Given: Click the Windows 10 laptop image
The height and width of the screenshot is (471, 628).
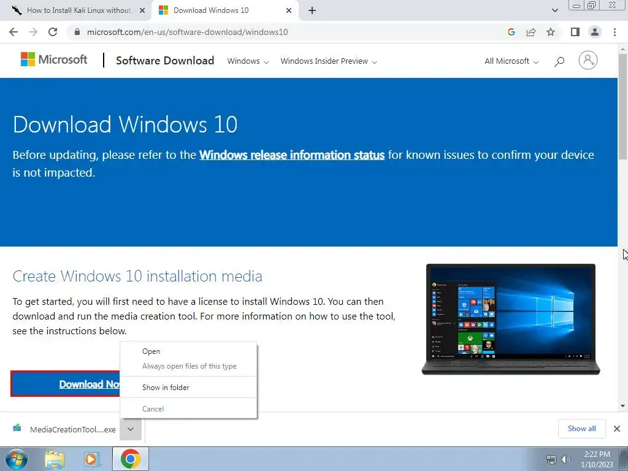Looking at the screenshot, I should pyautogui.click(x=511, y=319).
